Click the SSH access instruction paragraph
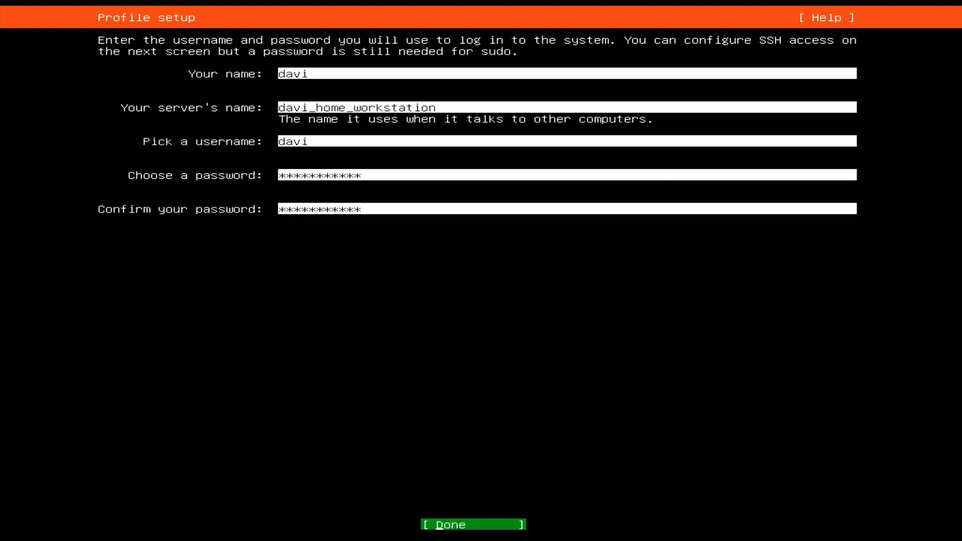 [x=476, y=46]
